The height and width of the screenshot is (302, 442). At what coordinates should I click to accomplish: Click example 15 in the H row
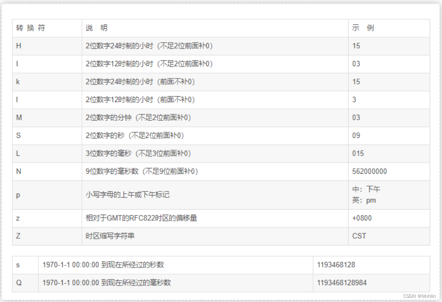(x=356, y=46)
